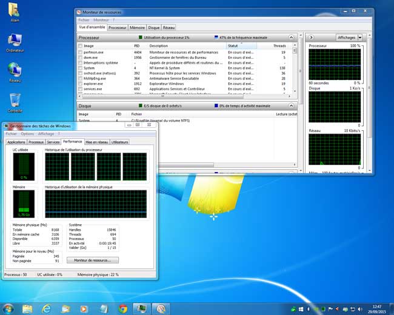Click the graphs pane vertical scrollbar
This screenshot has width=394, height=315.
point(369,102)
